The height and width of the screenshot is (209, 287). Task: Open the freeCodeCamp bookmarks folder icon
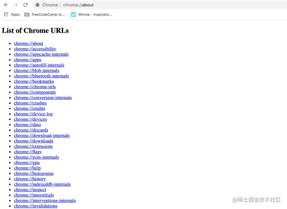pyautogui.click(x=27, y=14)
